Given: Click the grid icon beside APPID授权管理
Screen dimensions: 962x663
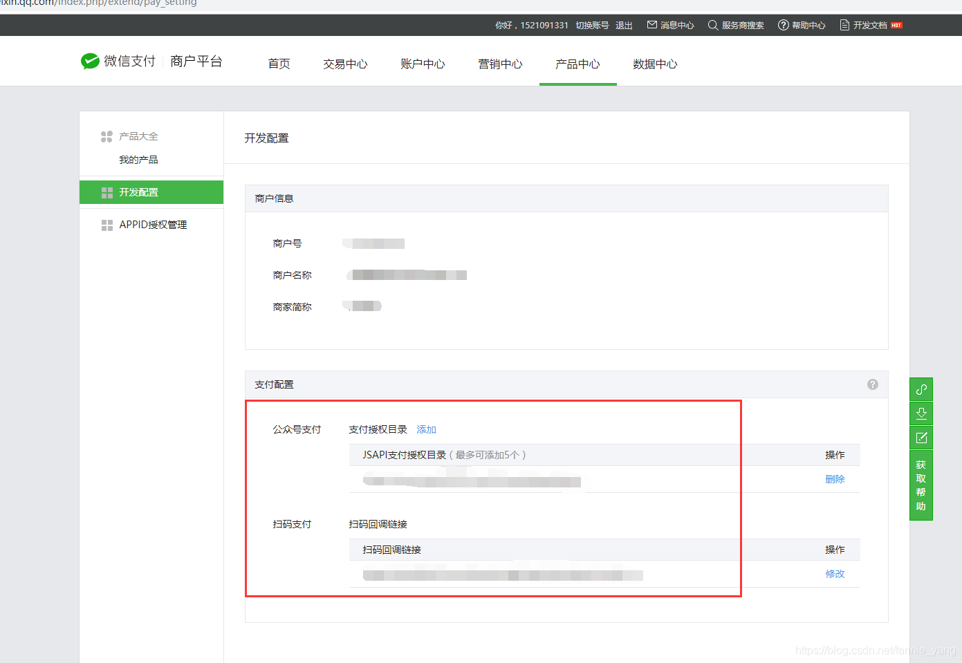Looking at the screenshot, I should coord(107,225).
